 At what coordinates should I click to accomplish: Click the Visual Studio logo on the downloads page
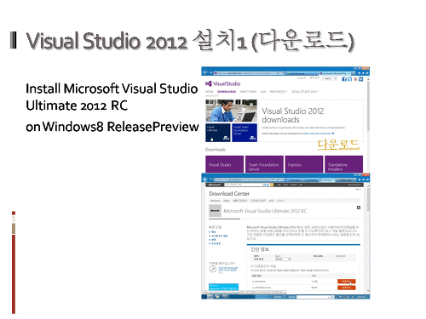pos(223,83)
